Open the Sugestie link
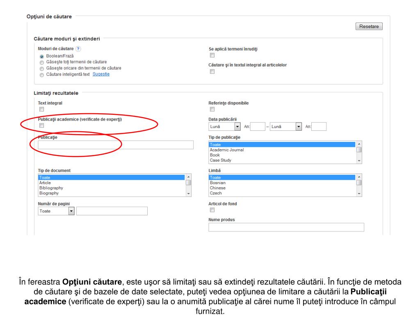This screenshot has height=315, width=420. pyautogui.click(x=101, y=74)
